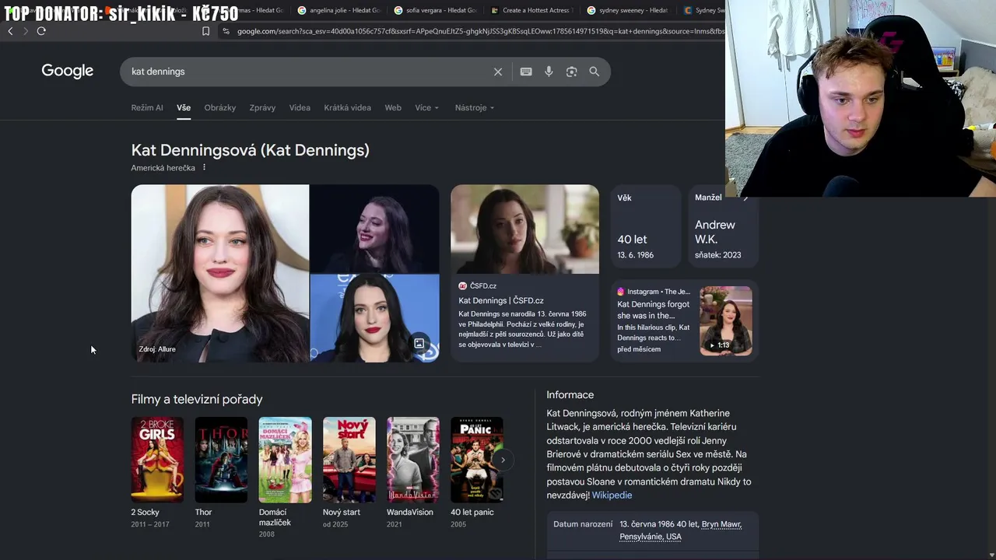Clear the search query with the X
Image resolution: width=996 pixels, height=560 pixels.
pyautogui.click(x=498, y=72)
